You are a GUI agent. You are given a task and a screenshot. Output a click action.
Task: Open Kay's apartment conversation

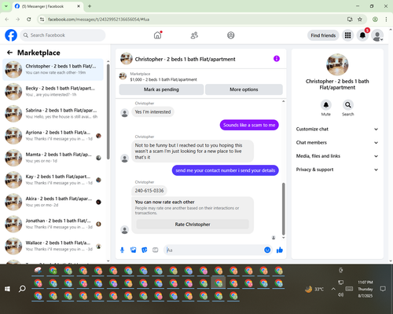pos(53,180)
